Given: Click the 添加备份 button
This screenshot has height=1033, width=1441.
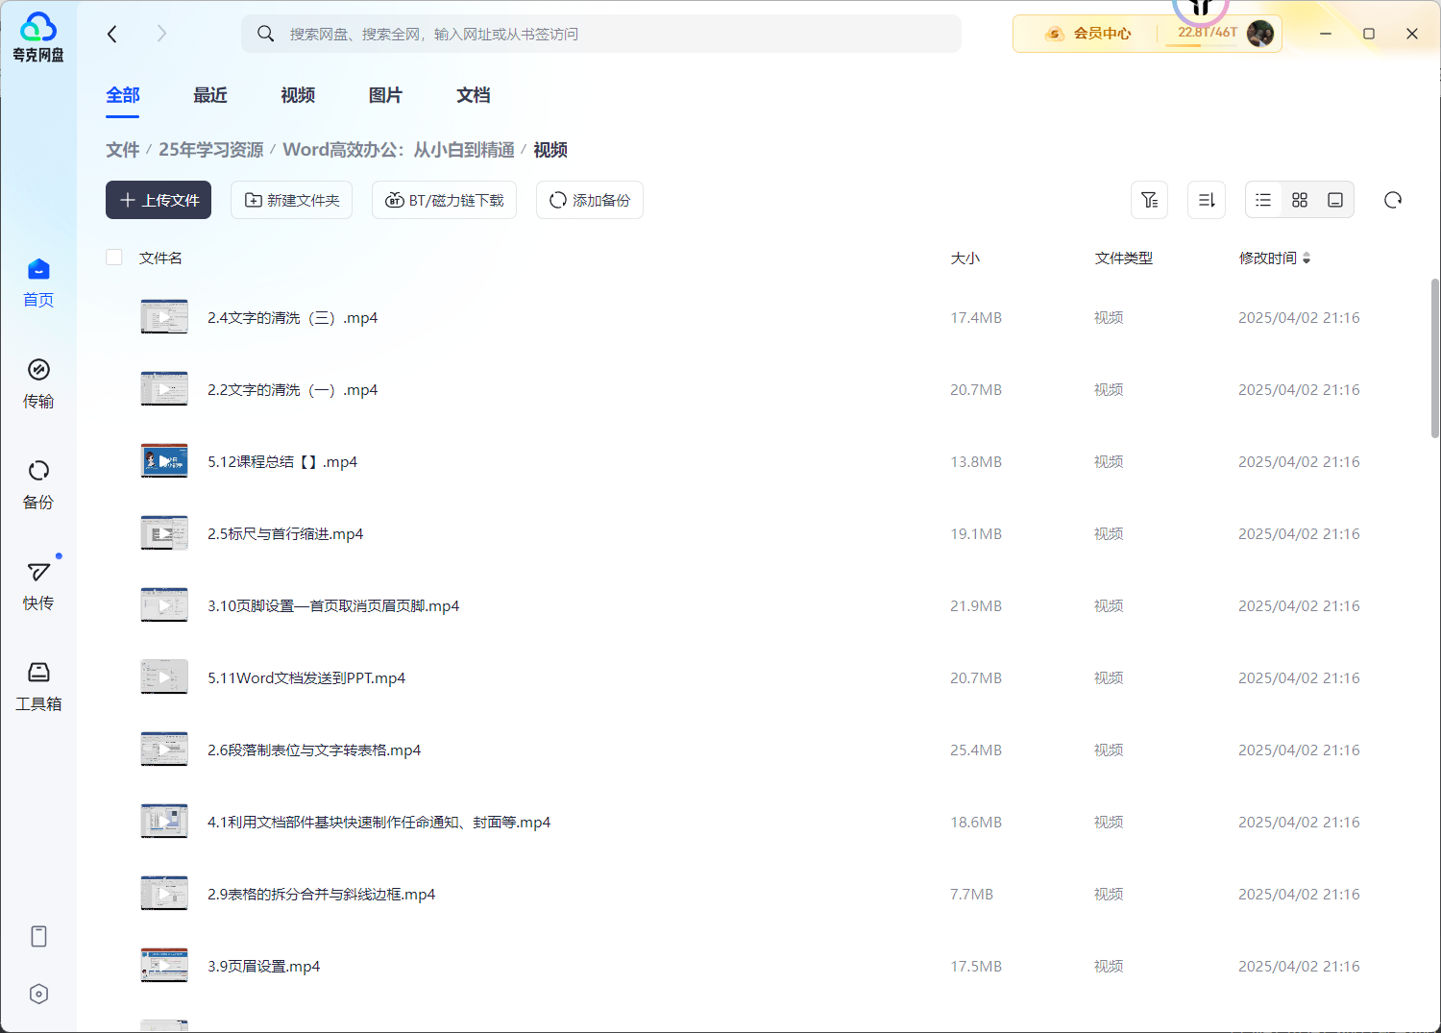Looking at the screenshot, I should pyautogui.click(x=590, y=200).
